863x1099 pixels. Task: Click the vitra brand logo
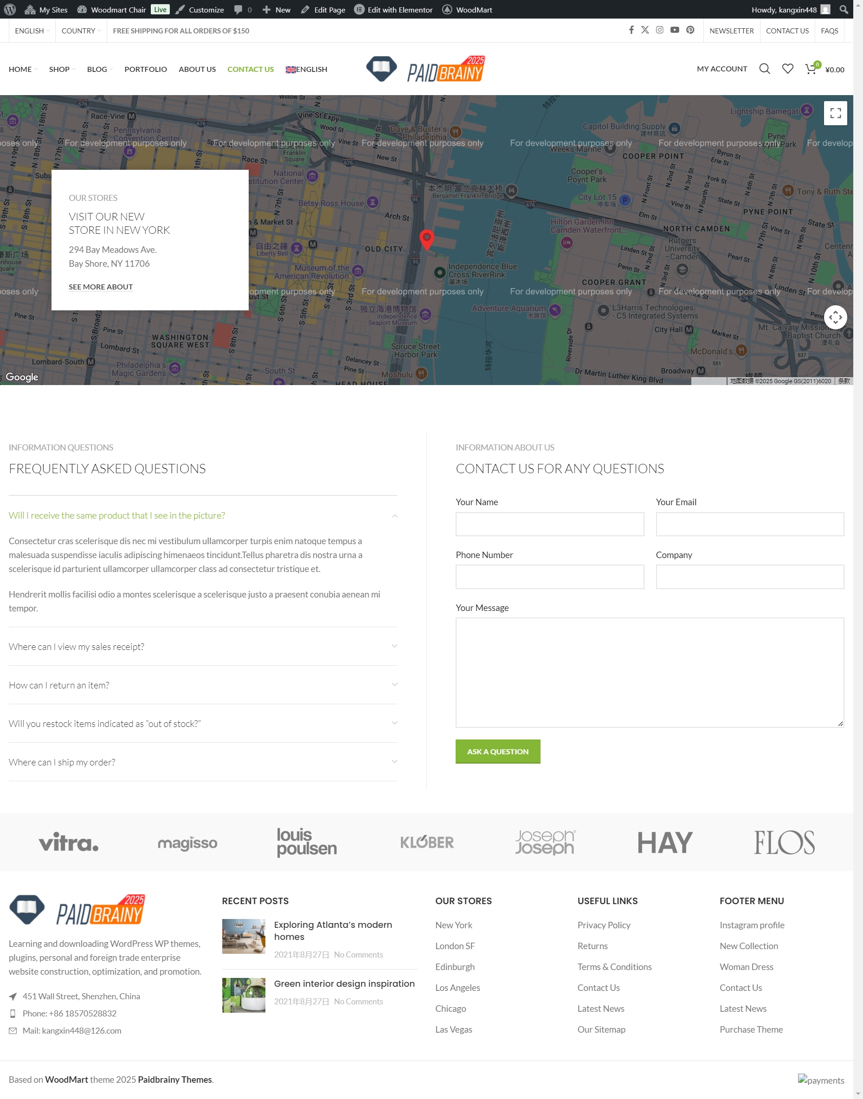coord(69,842)
